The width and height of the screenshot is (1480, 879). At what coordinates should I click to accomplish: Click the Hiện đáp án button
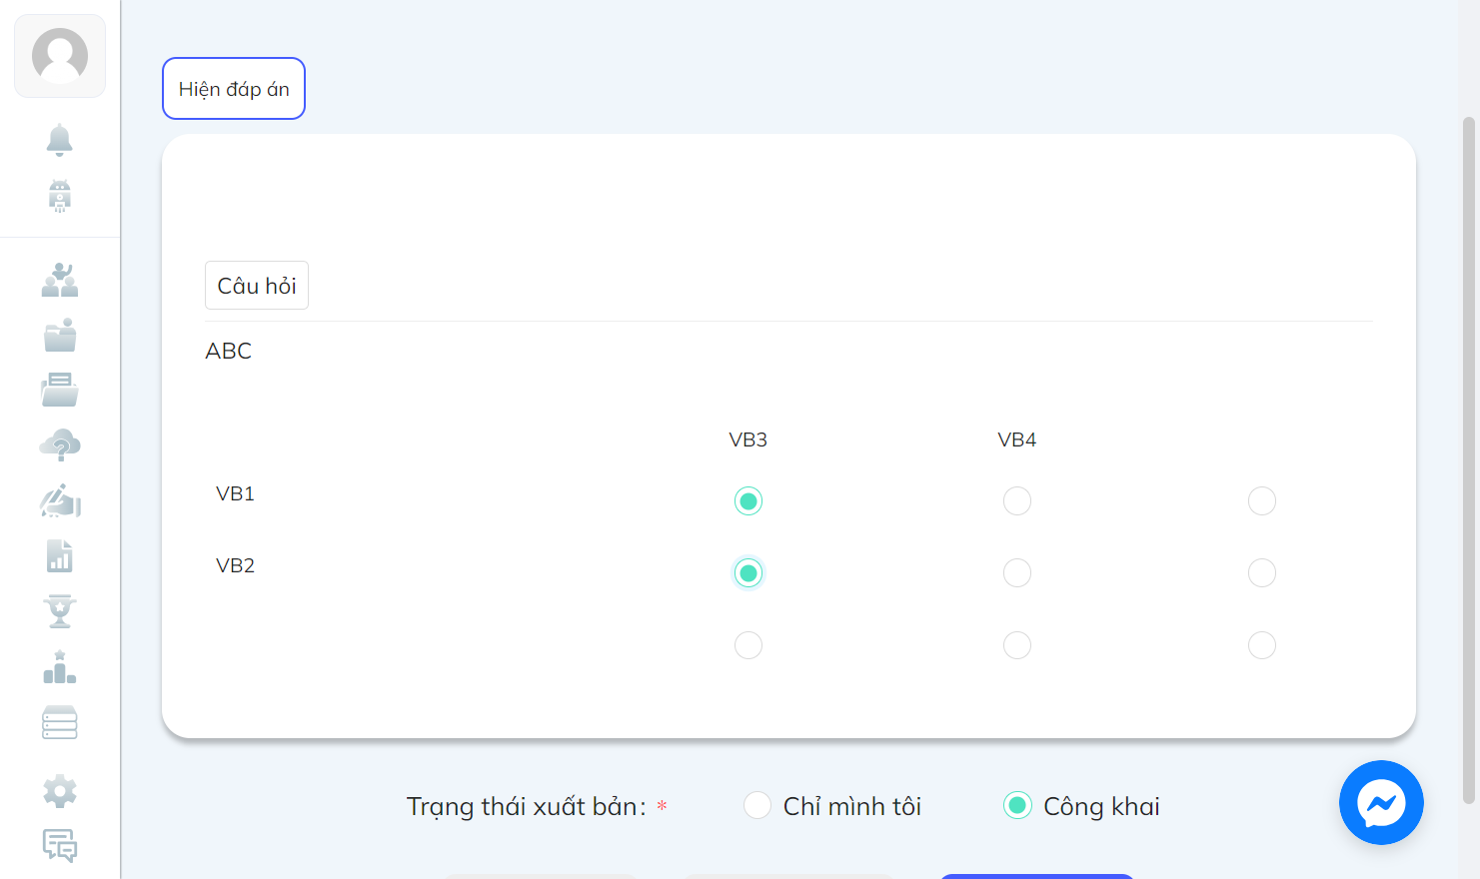coord(234,89)
